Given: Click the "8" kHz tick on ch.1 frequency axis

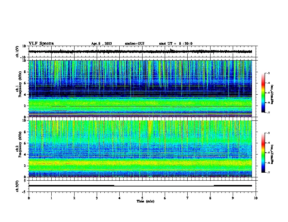Looking at the screenshot, I should click(25, 72).
